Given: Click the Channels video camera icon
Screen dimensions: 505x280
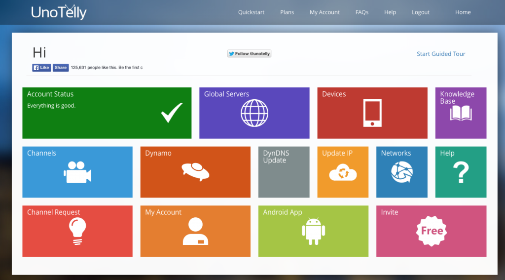Looking at the screenshot, I should 77,172.
